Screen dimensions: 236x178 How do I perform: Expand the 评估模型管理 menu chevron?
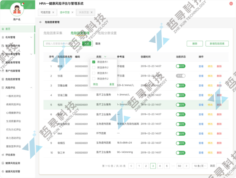(x=31, y=54)
